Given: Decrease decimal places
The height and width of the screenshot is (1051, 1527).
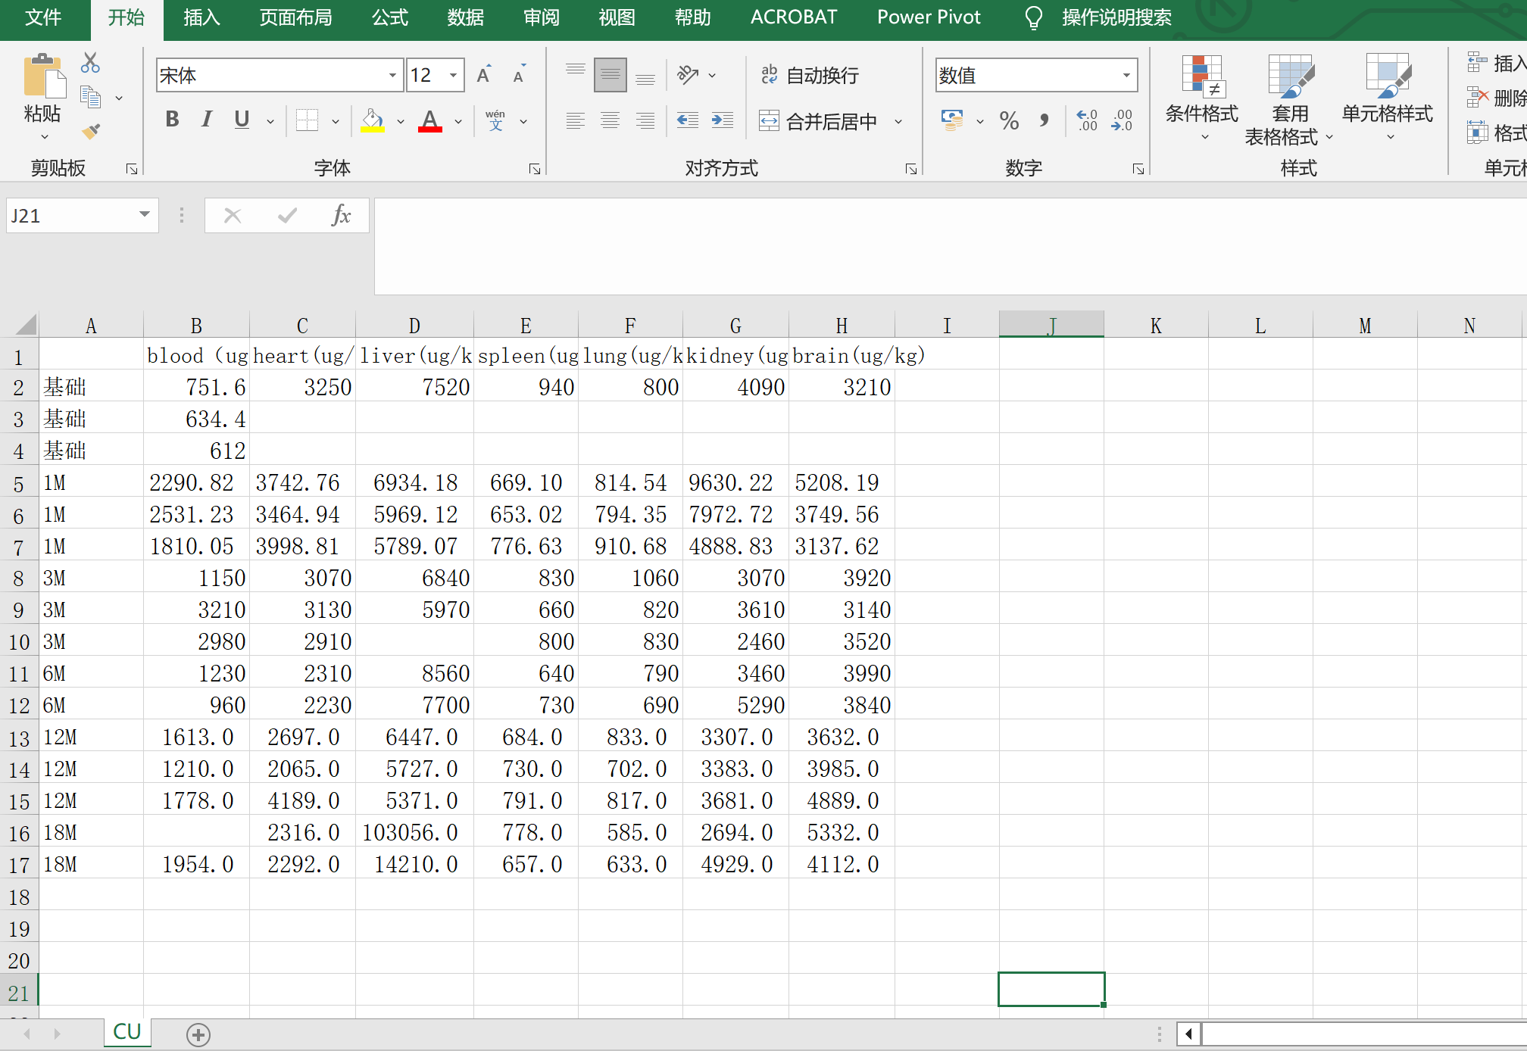Looking at the screenshot, I should 1122,120.
